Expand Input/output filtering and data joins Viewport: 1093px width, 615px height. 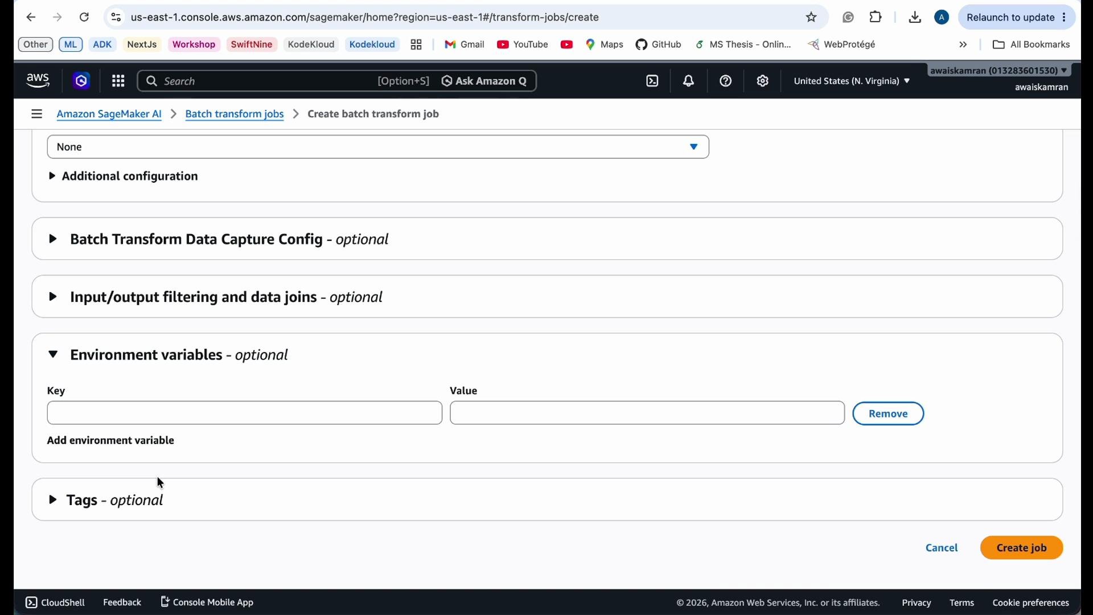point(216,298)
